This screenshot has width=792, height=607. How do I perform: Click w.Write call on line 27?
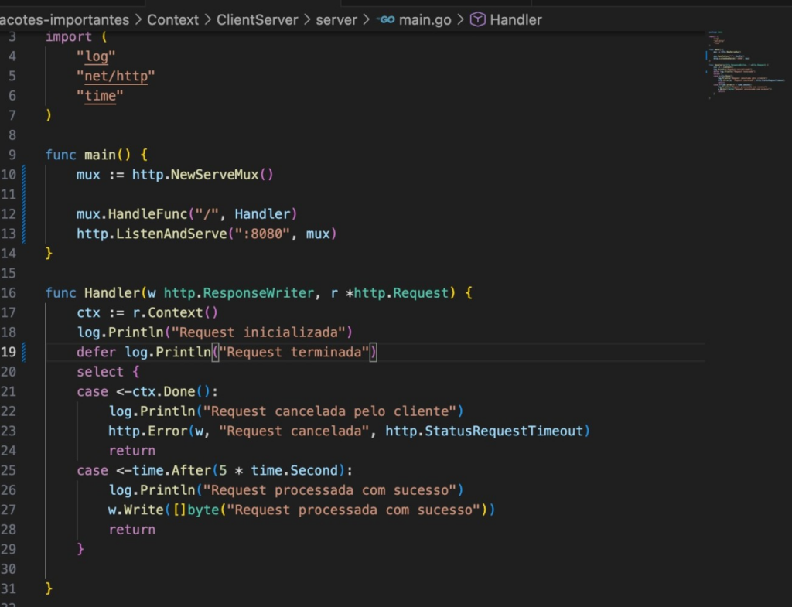pyautogui.click(x=135, y=510)
